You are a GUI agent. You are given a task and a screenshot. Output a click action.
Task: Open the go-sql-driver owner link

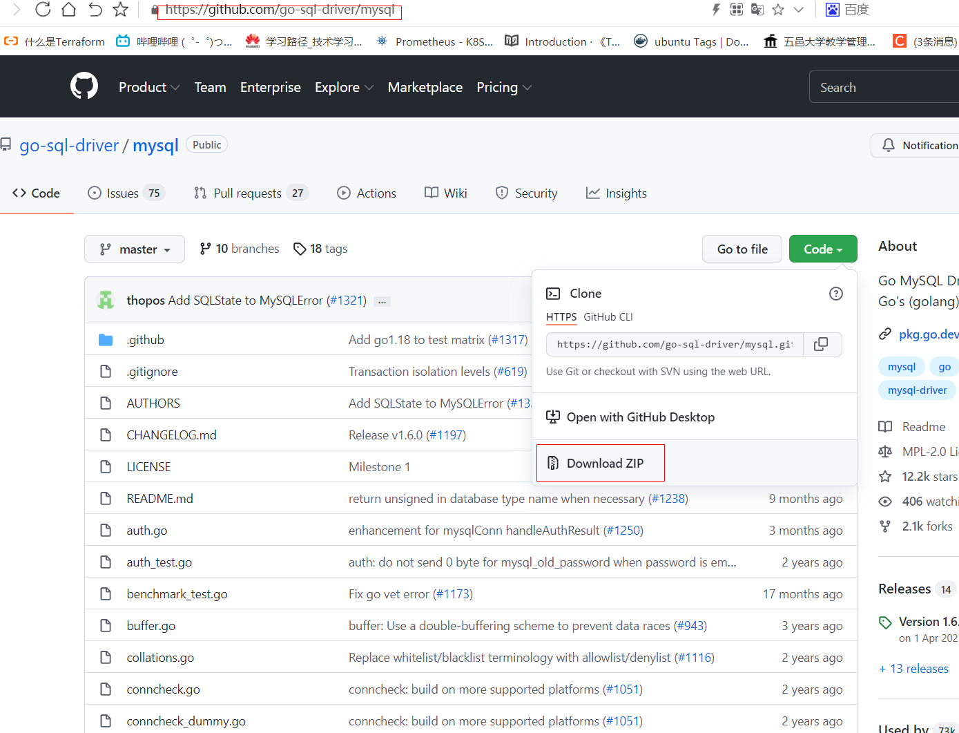pyautogui.click(x=69, y=146)
